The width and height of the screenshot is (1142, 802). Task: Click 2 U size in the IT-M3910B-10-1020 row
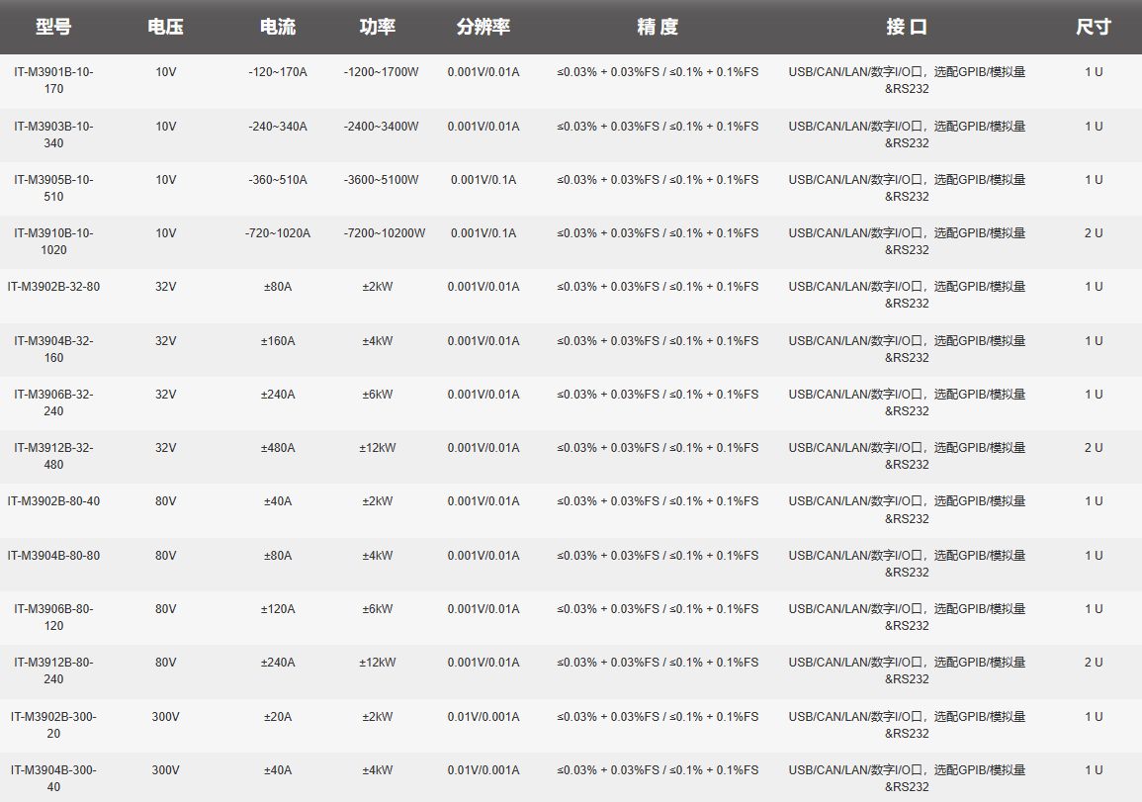pyautogui.click(x=1094, y=233)
